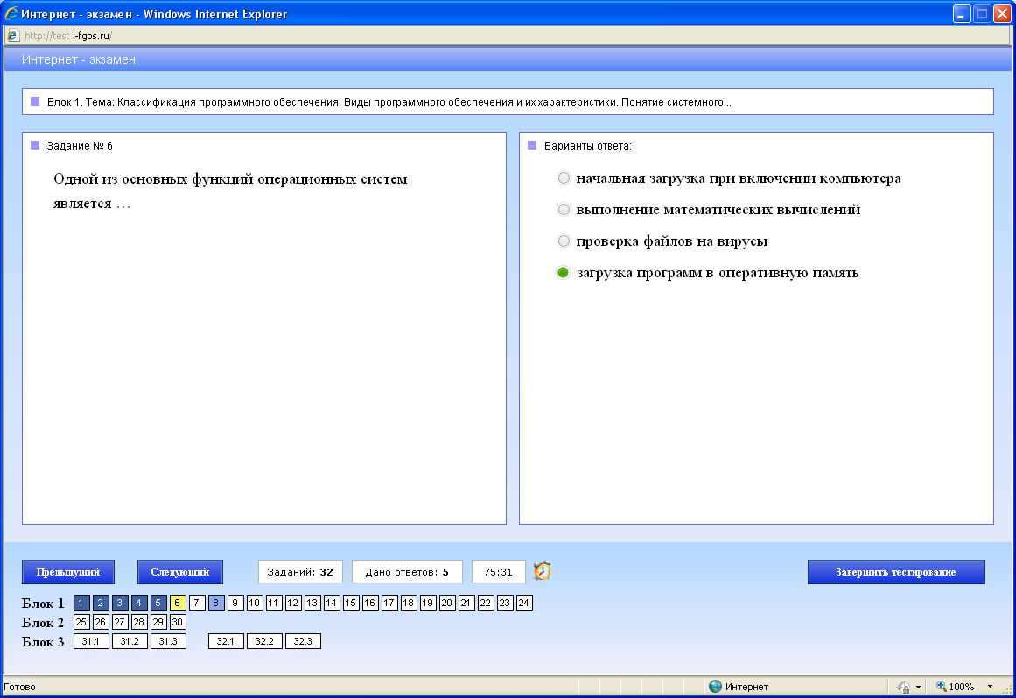Screen dimensions: 1016x698
Task: Click the Internet Explorer page icon in address bar
Action: [12, 36]
